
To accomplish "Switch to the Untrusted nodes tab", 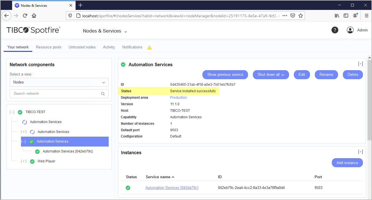I will click(x=82, y=47).
